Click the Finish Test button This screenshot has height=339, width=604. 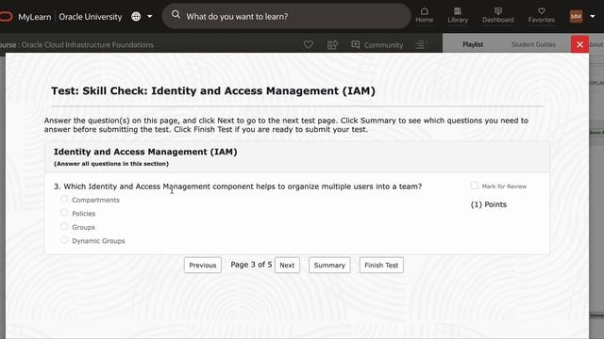point(381,266)
